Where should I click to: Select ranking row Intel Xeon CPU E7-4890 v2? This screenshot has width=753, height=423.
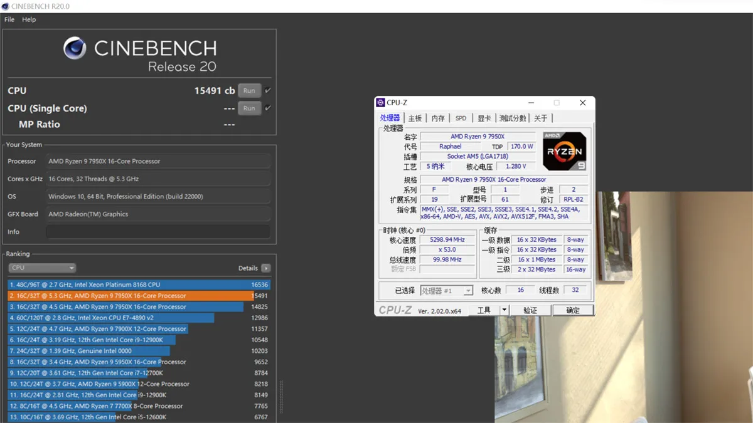pos(139,318)
